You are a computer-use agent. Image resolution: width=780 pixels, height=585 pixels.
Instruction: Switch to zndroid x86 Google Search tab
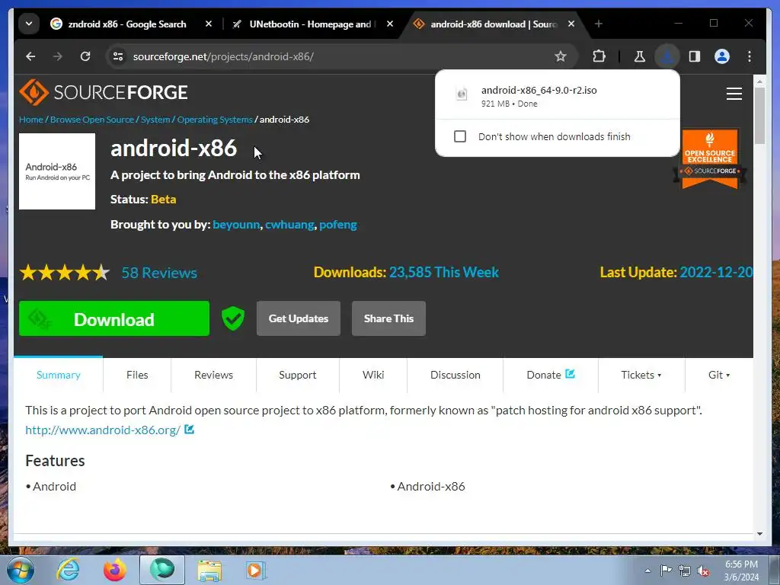[127, 24]
